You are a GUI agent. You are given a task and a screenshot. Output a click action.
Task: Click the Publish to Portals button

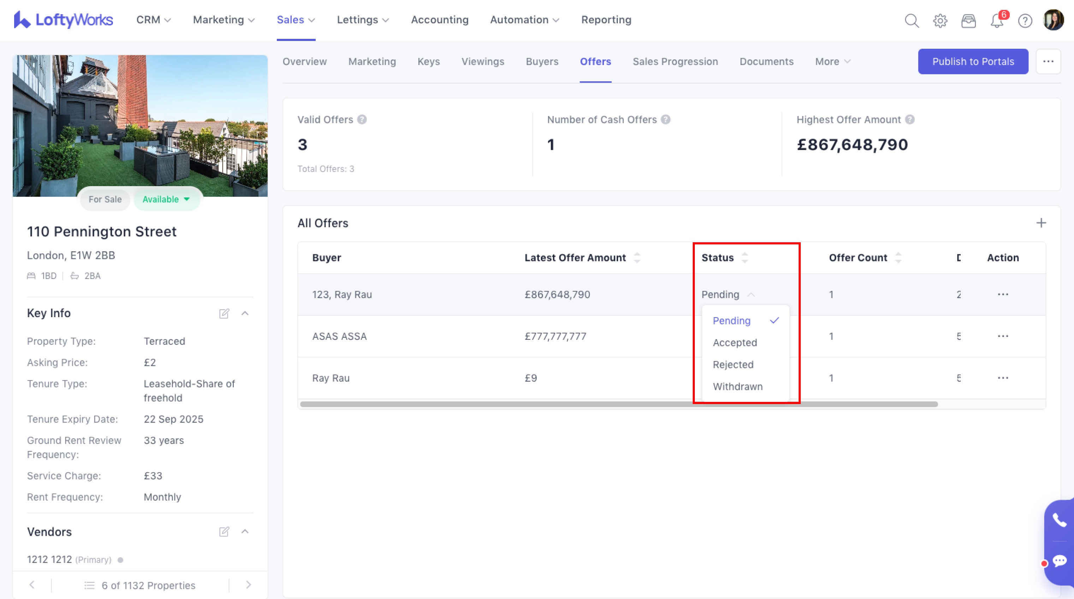tap(973, 62)
